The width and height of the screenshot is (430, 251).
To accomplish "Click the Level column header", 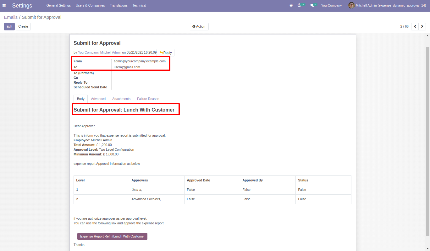I will (101, 180).
